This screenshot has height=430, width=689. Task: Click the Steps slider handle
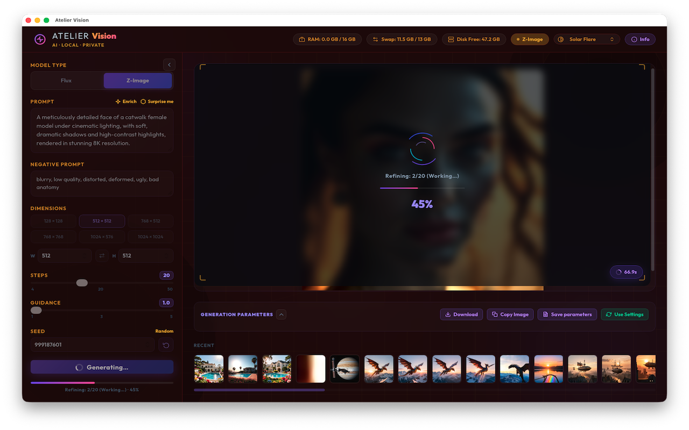[82, 283]
